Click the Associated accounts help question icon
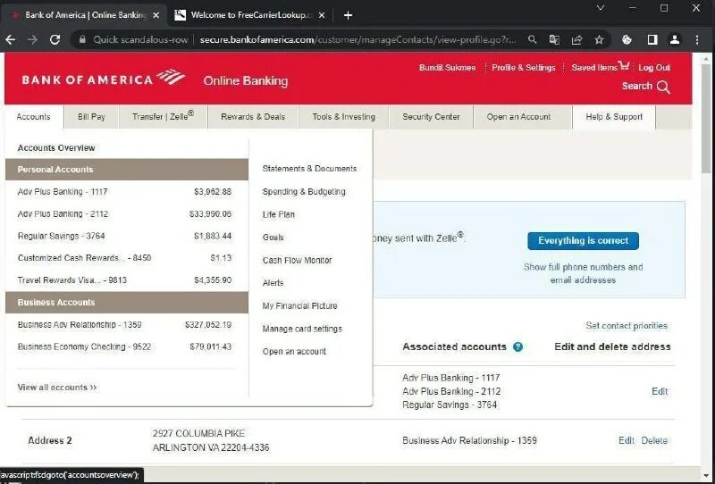 tap(518, 346)
